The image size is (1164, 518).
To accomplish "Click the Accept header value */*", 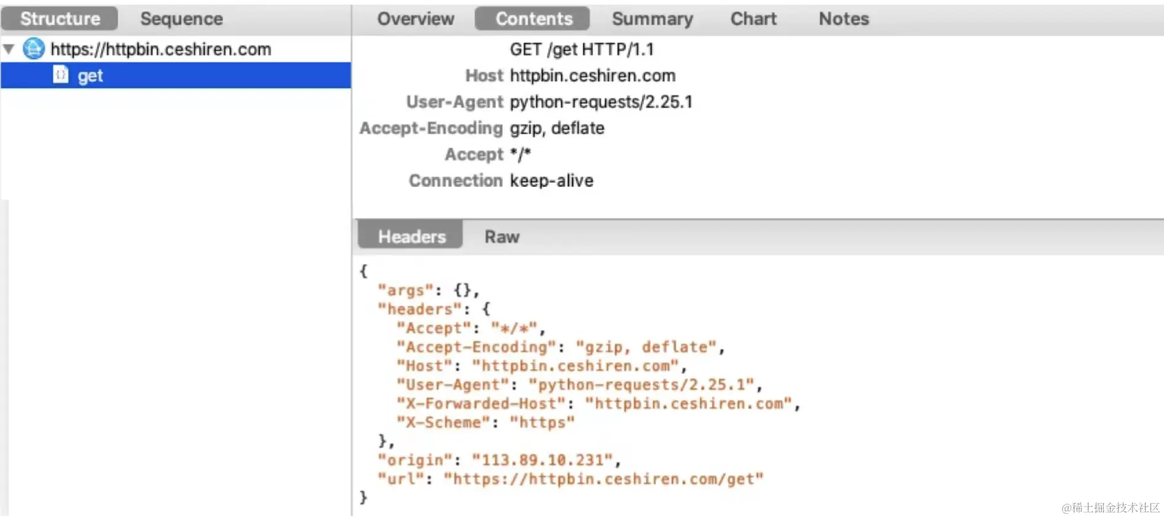I will (520, 154).
